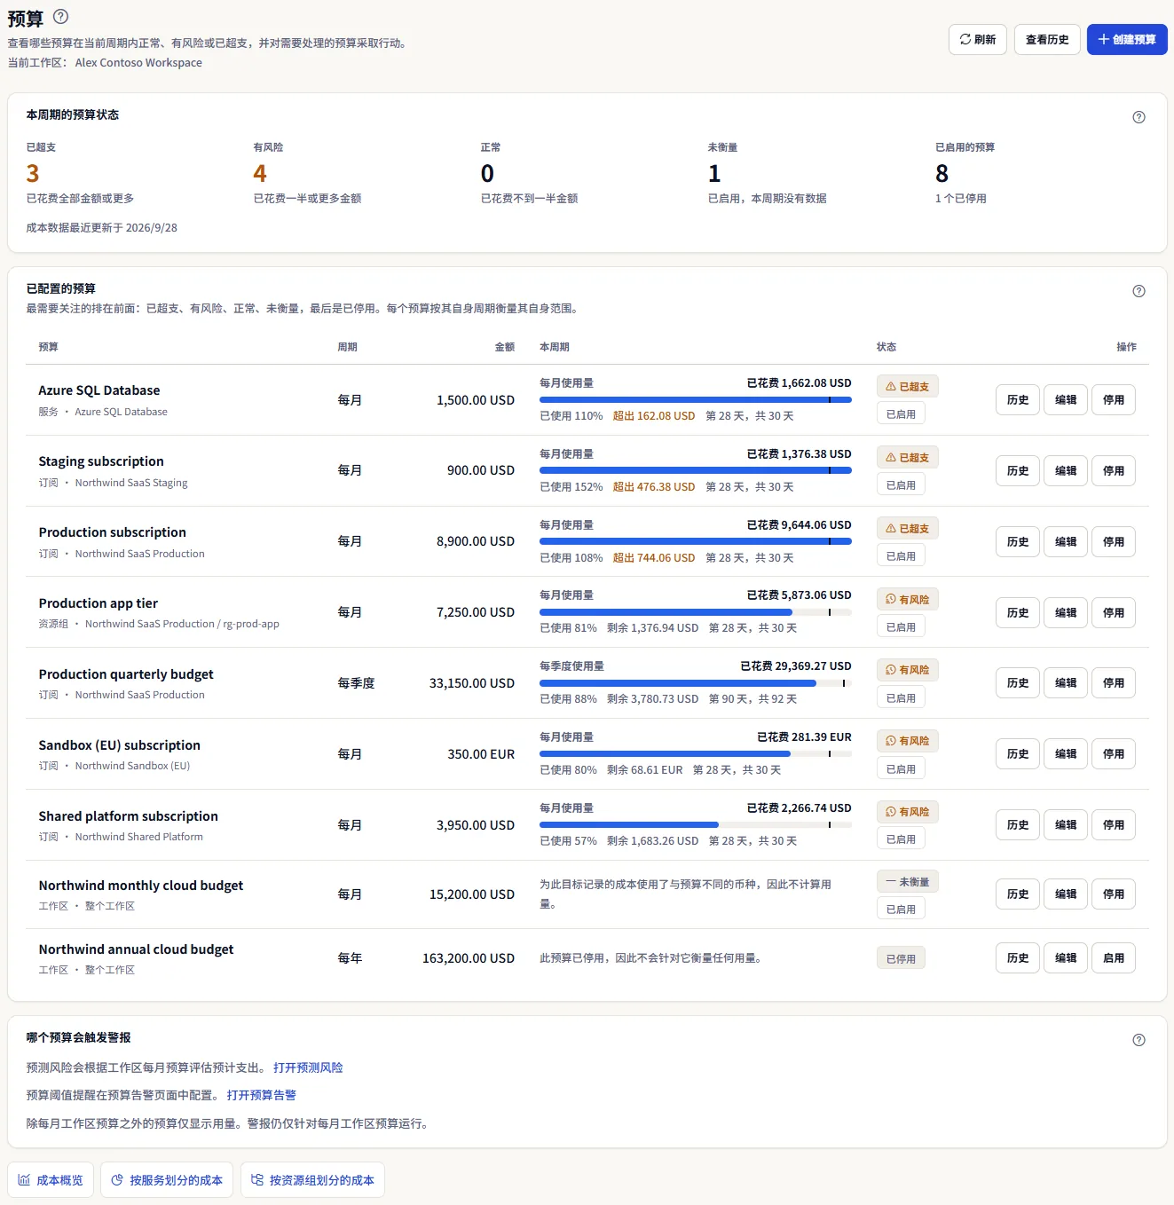Click the 有风险 count value 4
The height and width of the screenshot is (1205, 1174).
pos(260,173)
